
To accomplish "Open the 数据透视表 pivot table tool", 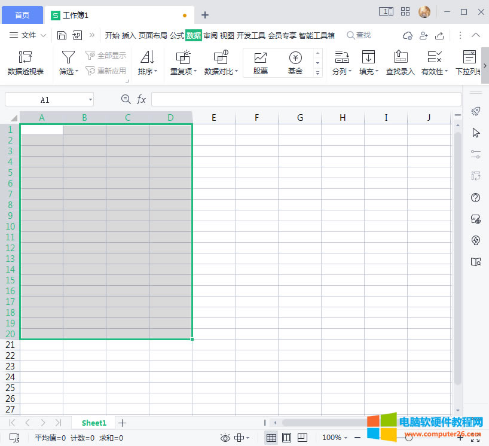I will pyautogui.click(x=26, y=63).
